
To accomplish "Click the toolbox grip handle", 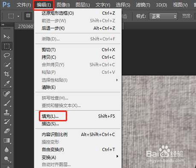I will click(x=7, y=29).
